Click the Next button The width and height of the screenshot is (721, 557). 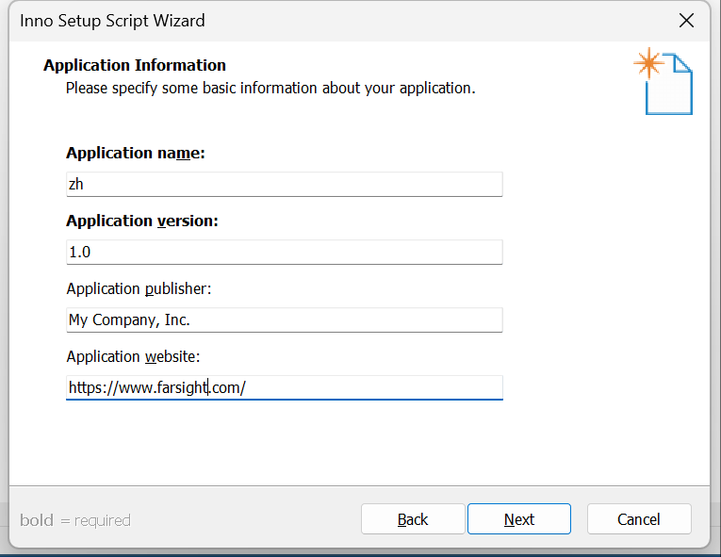point(519,518)
